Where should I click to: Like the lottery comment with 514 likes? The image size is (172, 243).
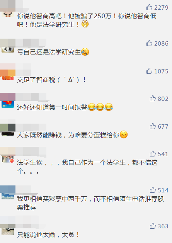tap(153, 190)
